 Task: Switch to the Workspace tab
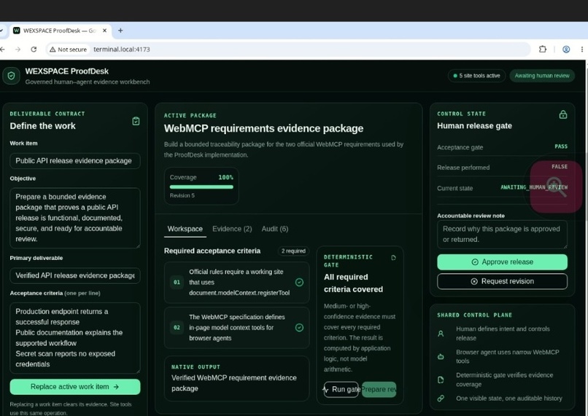pos(185,229)
